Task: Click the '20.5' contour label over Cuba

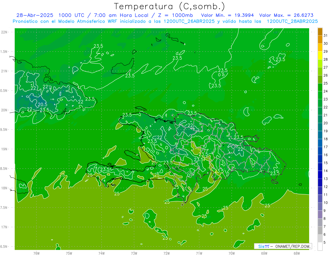Action: (x=42, y=105)
